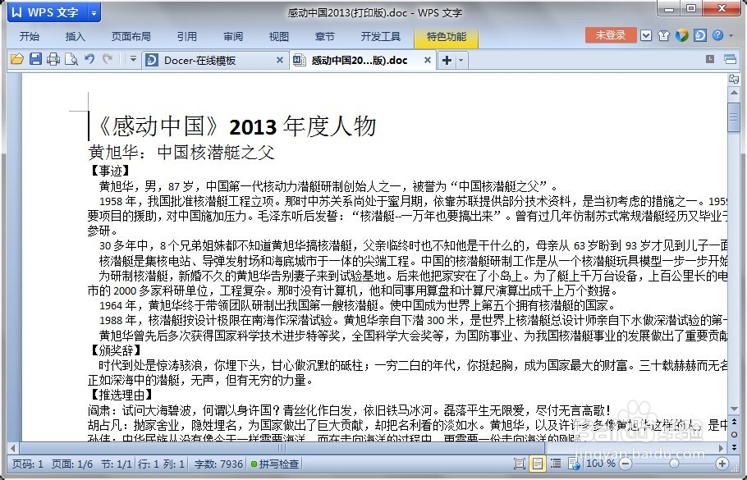
Task: Save the document using the Save icon
Action: pyautogui.click(x=34, y=59)
